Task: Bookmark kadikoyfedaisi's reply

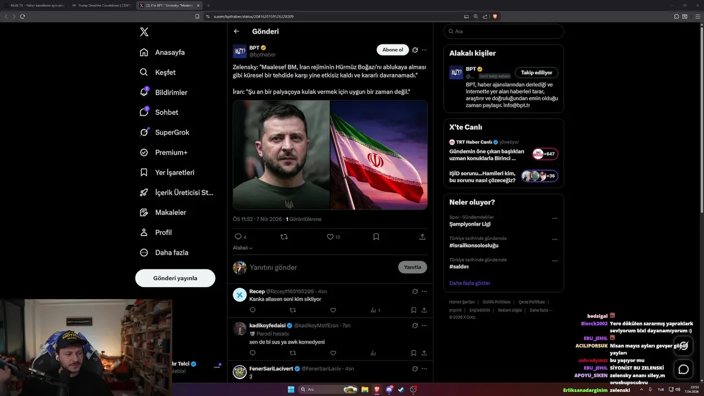Action: click(414, 353)
